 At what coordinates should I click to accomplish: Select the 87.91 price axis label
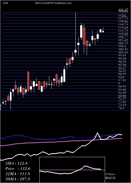[123, 80]
